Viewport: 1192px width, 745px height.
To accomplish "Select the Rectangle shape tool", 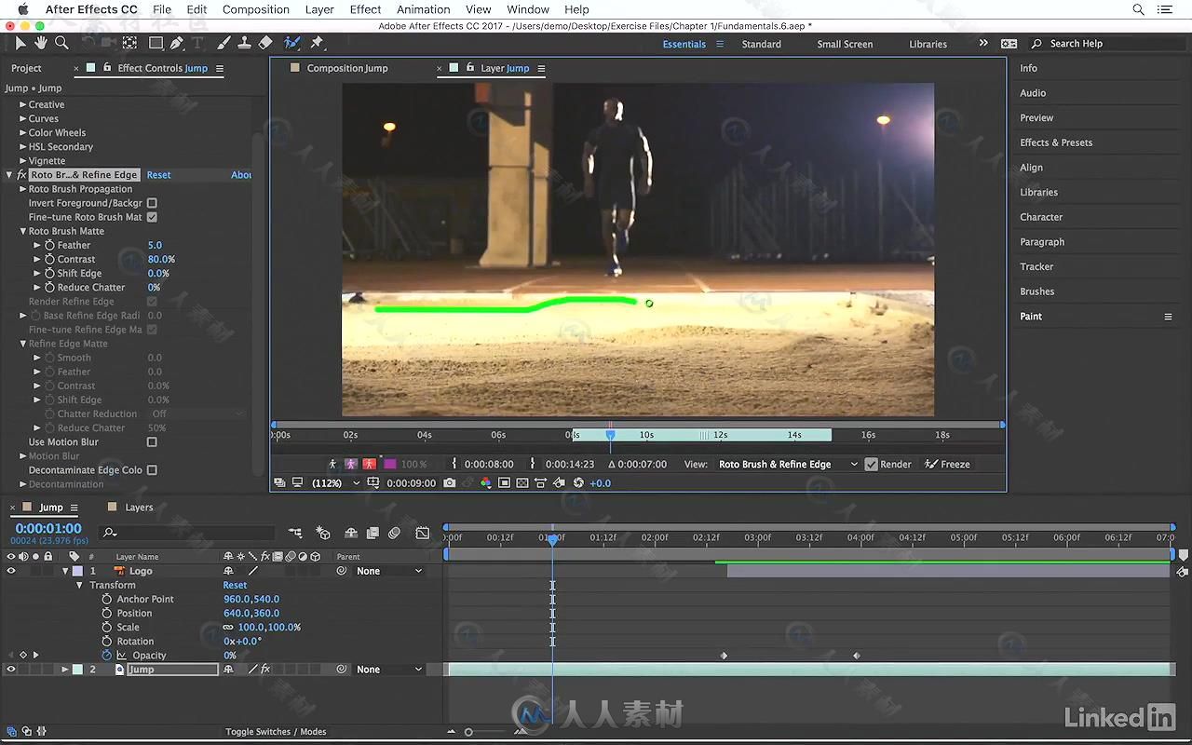I will coord(156,43).
